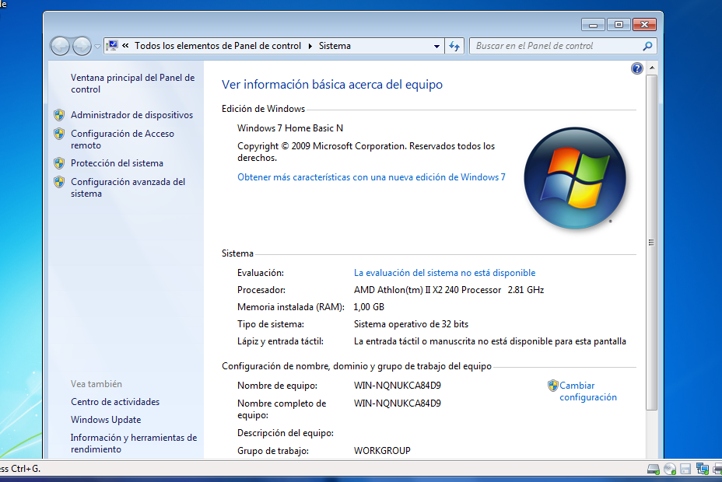Expand arrow after 'Todos los elementos de Panel de control'
This screenshot has height=482, width=722.
coord(310,46)
